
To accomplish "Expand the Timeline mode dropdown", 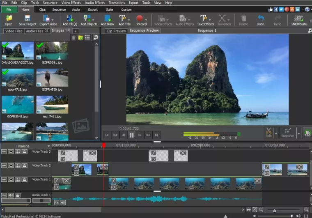I will click(49, 146).
